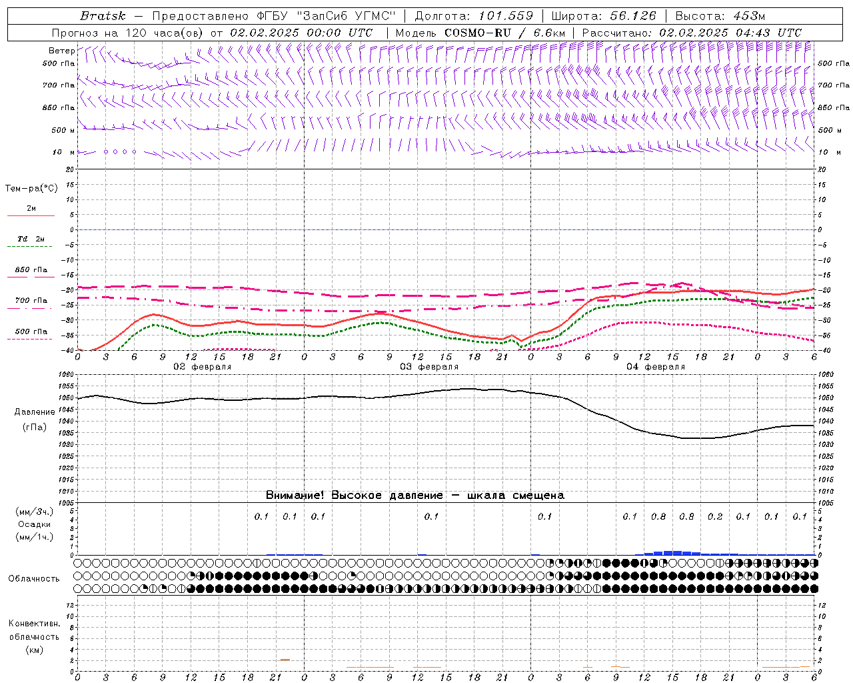Click the dashed line sample under 'Td 2м'
The width and height of the screenshot is (853, 683).
pyautogui.click(x=31, y=246)
